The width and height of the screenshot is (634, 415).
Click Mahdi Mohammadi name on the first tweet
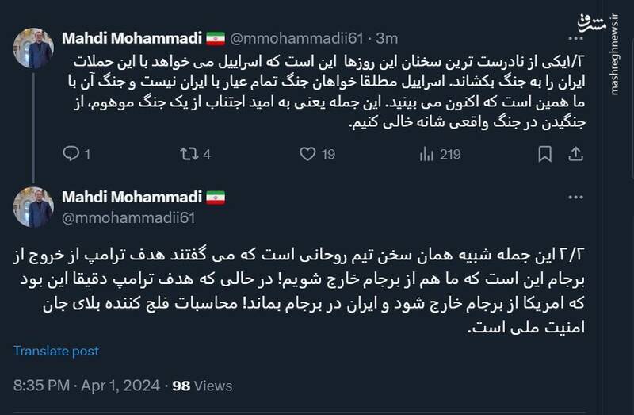pyautogui.click(x=132, y=38)
